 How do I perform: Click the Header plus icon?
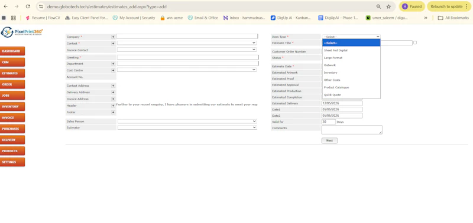tap(113, 106)
